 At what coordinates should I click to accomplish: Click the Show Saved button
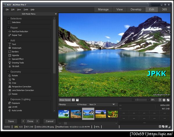click(x=65, y=100)
